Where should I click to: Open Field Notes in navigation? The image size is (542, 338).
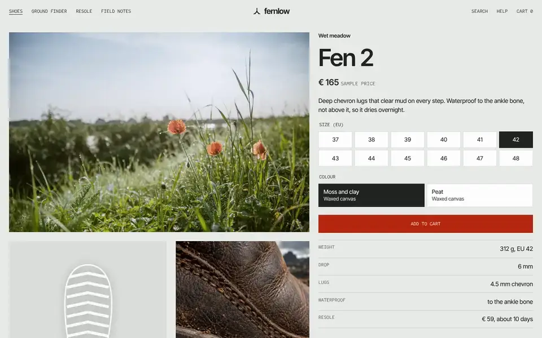[116, 11]
